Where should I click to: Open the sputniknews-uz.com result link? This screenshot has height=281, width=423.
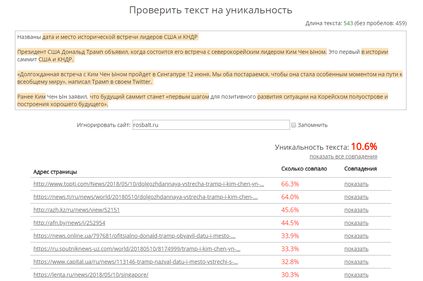point(137,249)
